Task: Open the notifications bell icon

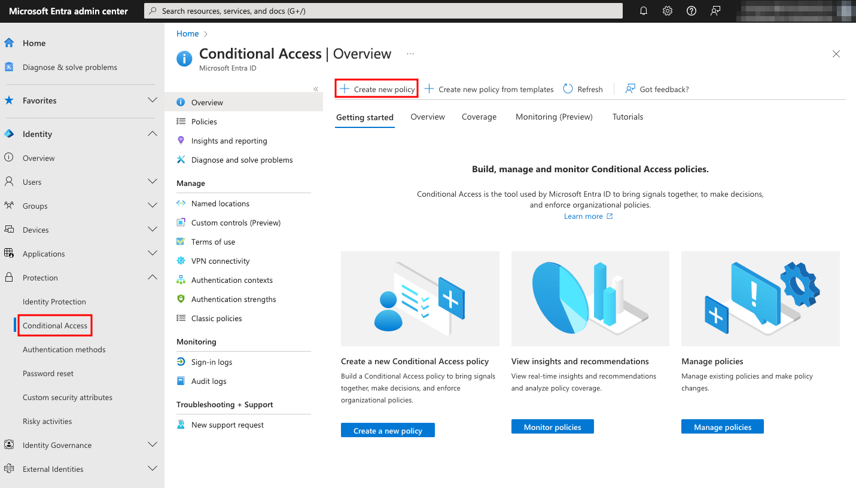Action: point(644,11)
